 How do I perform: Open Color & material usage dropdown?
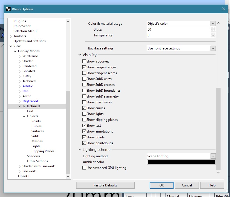[213, 23]
